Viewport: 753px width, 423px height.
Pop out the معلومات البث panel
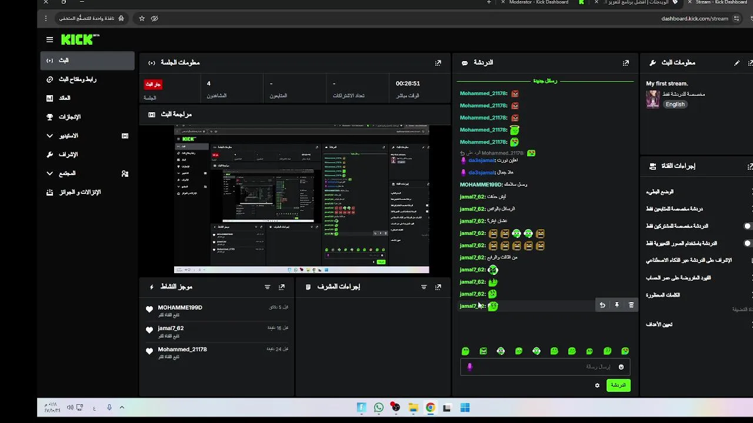point(750,63)
